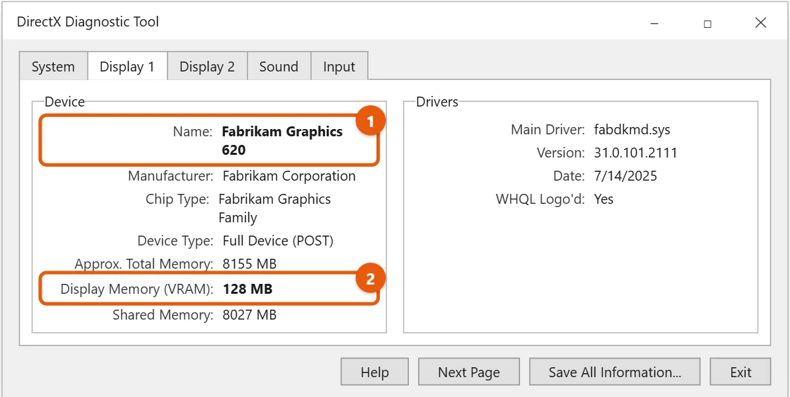Viewport: 790px width, 397px height.
Task: Click the Approx. Total Memory label
Action: coord(144,263)
